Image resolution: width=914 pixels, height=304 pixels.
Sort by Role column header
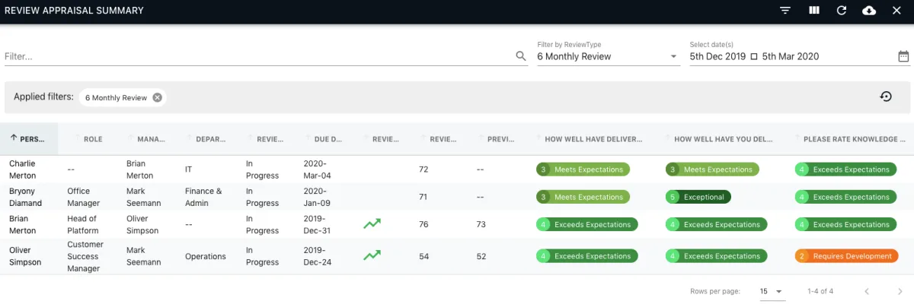[x=93, y=139]
